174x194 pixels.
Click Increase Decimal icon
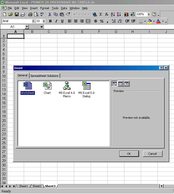tap(114, 21)
